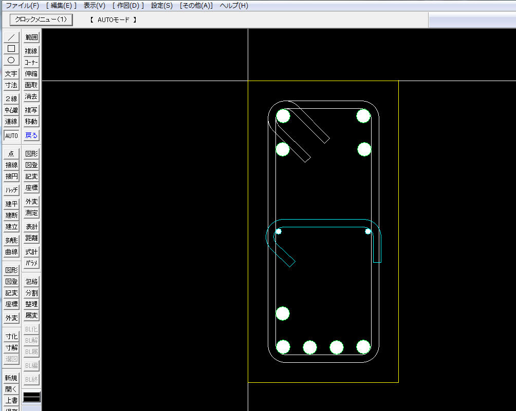Expand the その他(A) menu
The height and width of the screenshot is (411, 516).
[x=196, y=6]
